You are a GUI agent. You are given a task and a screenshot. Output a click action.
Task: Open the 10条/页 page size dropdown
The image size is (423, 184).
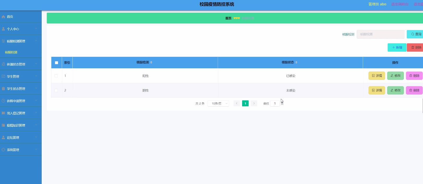coord(218,103)
